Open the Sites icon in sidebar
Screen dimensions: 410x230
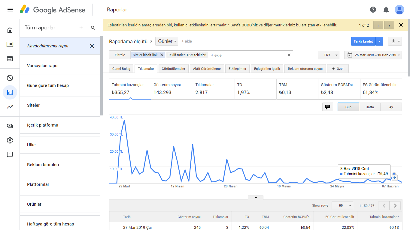[x=10, y=59]
